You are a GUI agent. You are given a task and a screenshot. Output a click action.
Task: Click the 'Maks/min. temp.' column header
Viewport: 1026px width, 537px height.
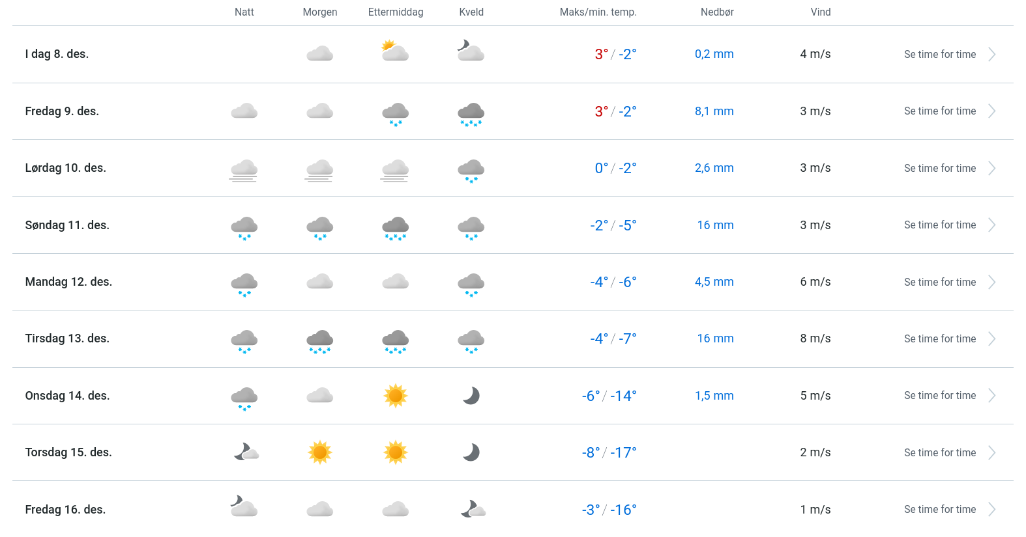pyautogui.click(x=598, y=12)
